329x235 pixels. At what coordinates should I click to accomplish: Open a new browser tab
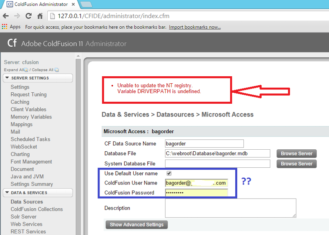(86, 4)
